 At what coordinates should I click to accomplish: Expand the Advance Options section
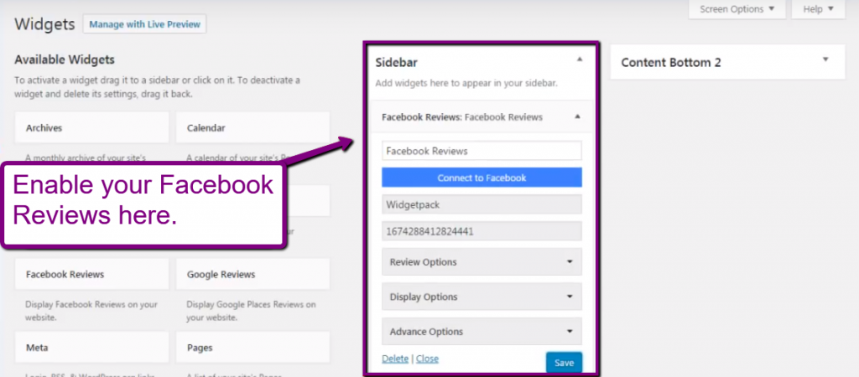482,332
